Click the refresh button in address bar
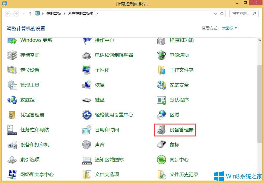The image size is (264, 183). [222, 13]
